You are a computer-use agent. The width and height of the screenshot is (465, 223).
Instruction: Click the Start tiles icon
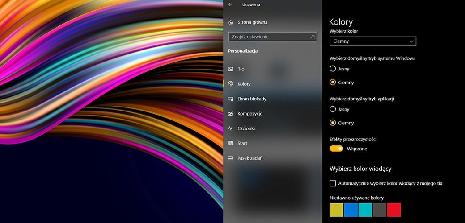tap(230, 143)
